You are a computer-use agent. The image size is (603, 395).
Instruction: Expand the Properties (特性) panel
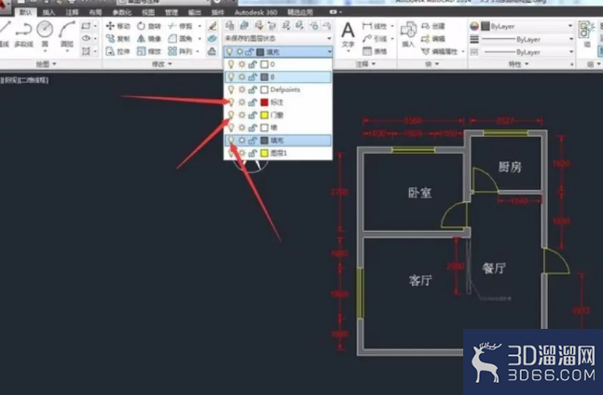click(x=518, y=63)
